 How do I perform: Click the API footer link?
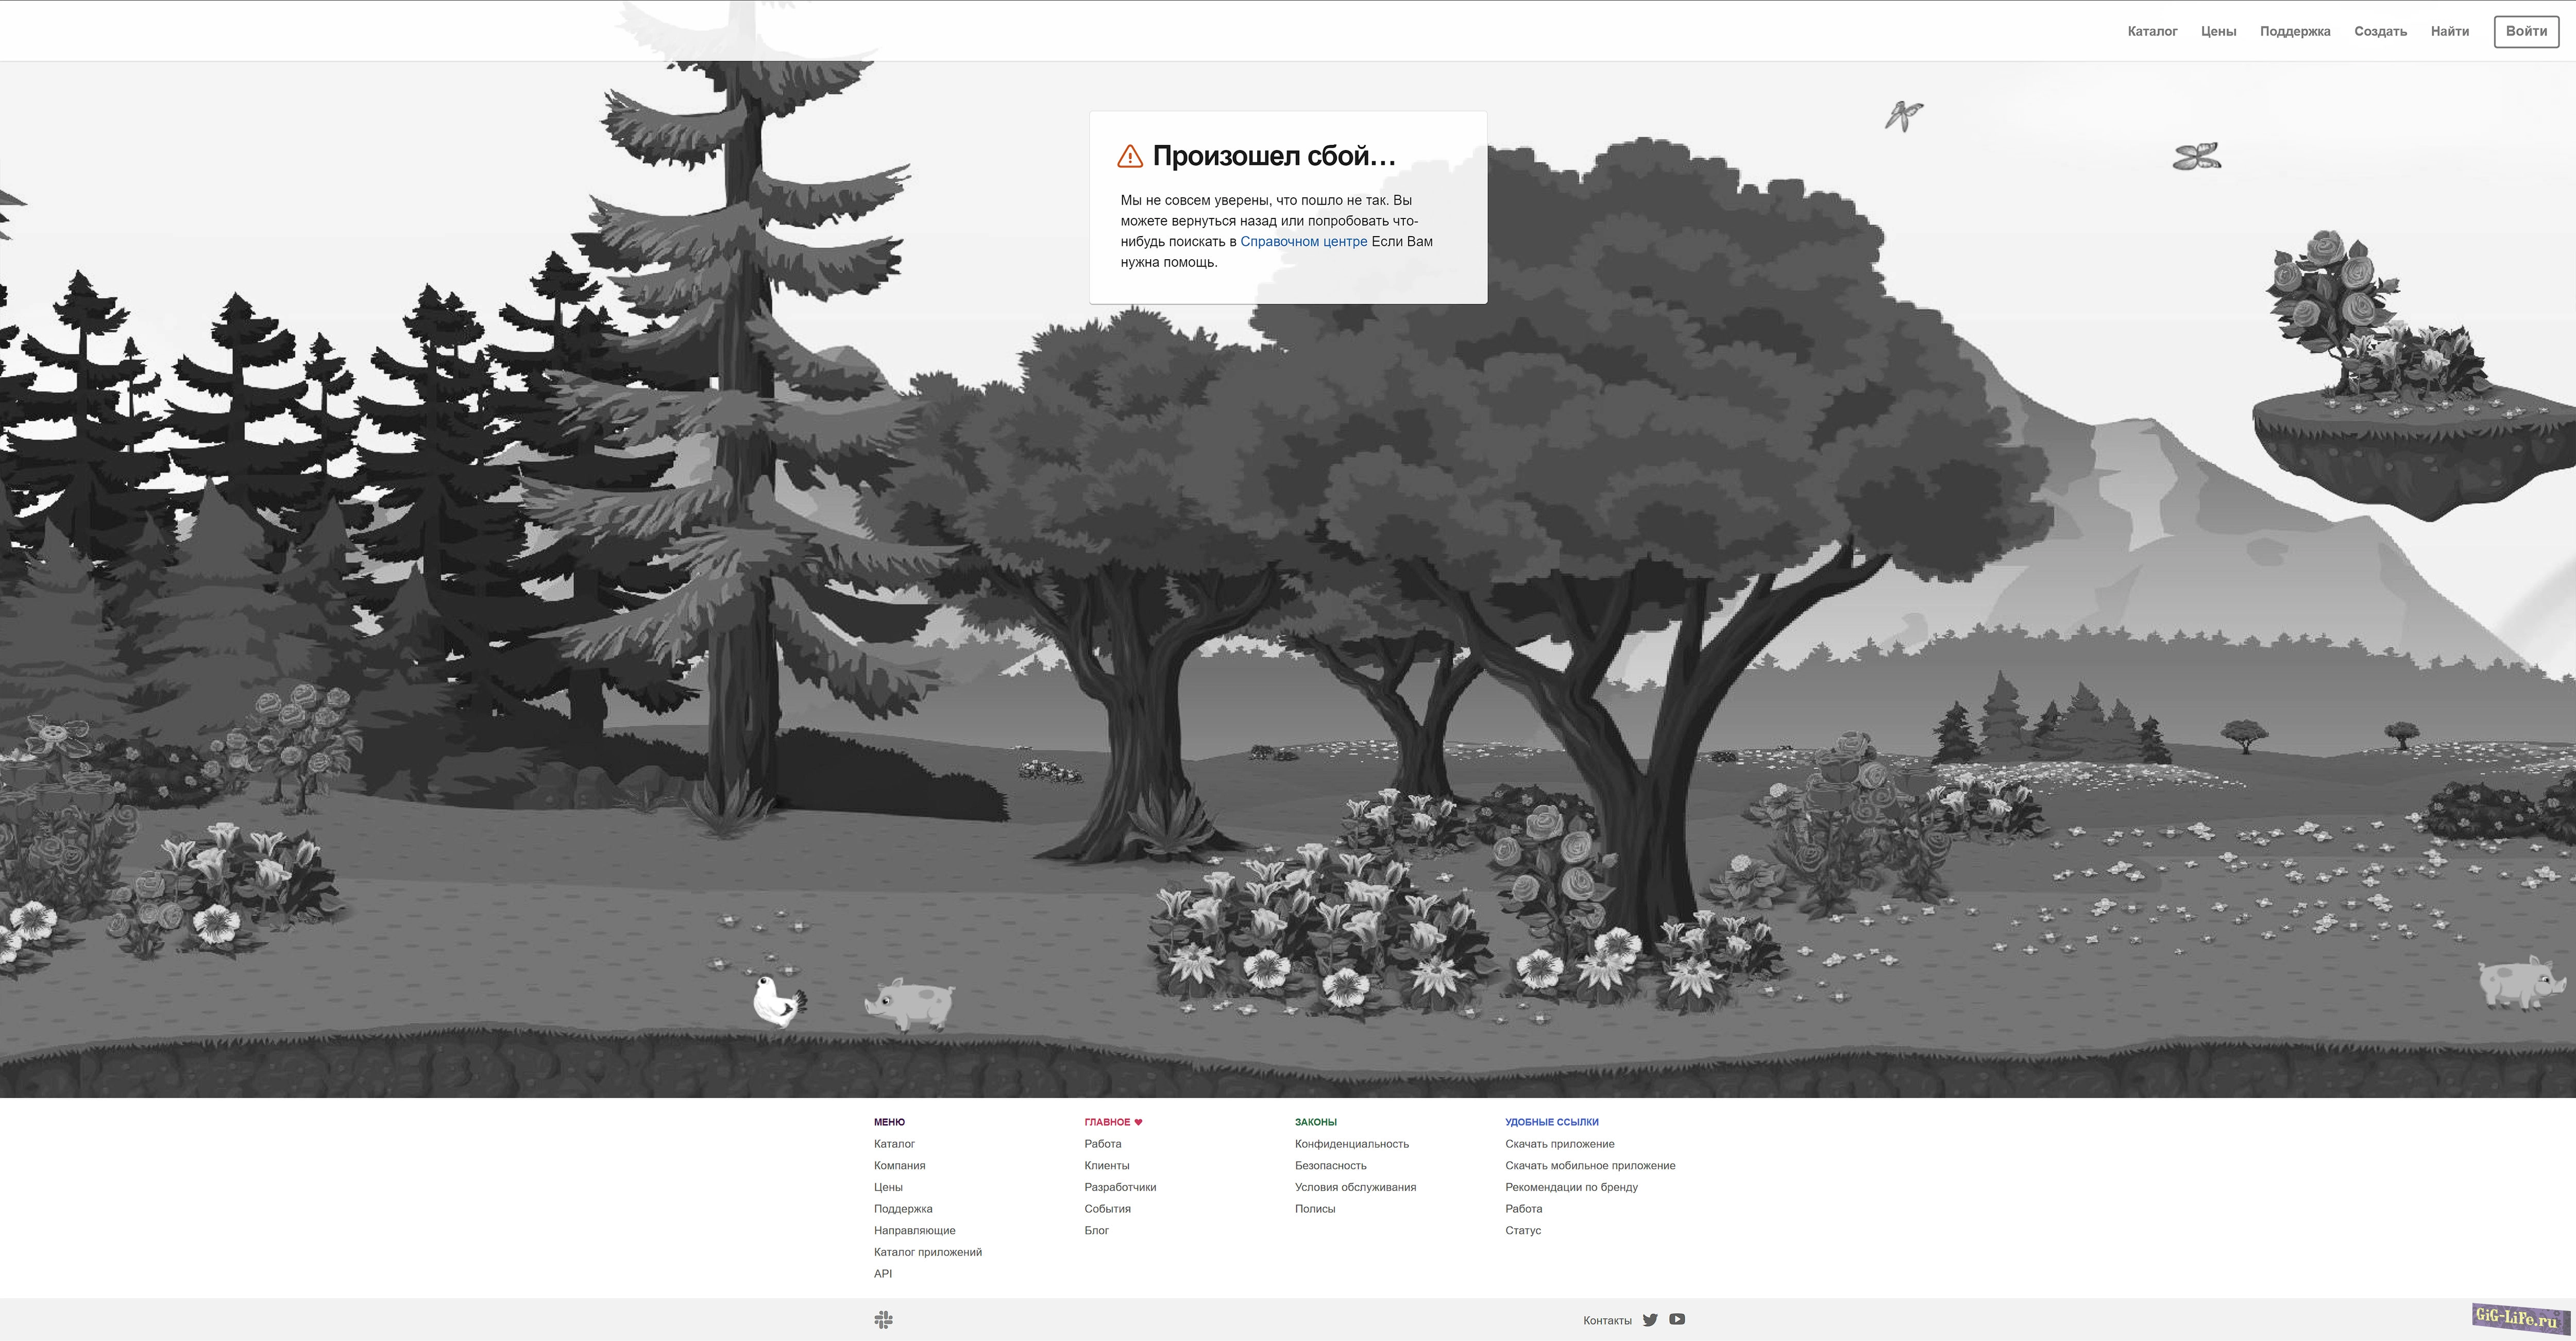tap(882, 1273)
